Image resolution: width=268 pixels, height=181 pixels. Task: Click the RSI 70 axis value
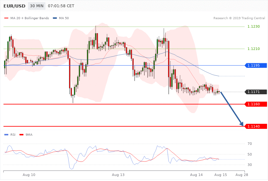(x=249, y=144)
